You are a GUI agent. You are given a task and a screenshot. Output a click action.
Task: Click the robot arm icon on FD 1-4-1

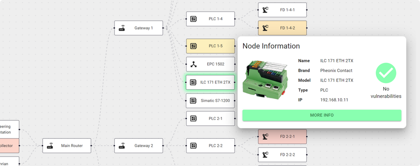265,10
